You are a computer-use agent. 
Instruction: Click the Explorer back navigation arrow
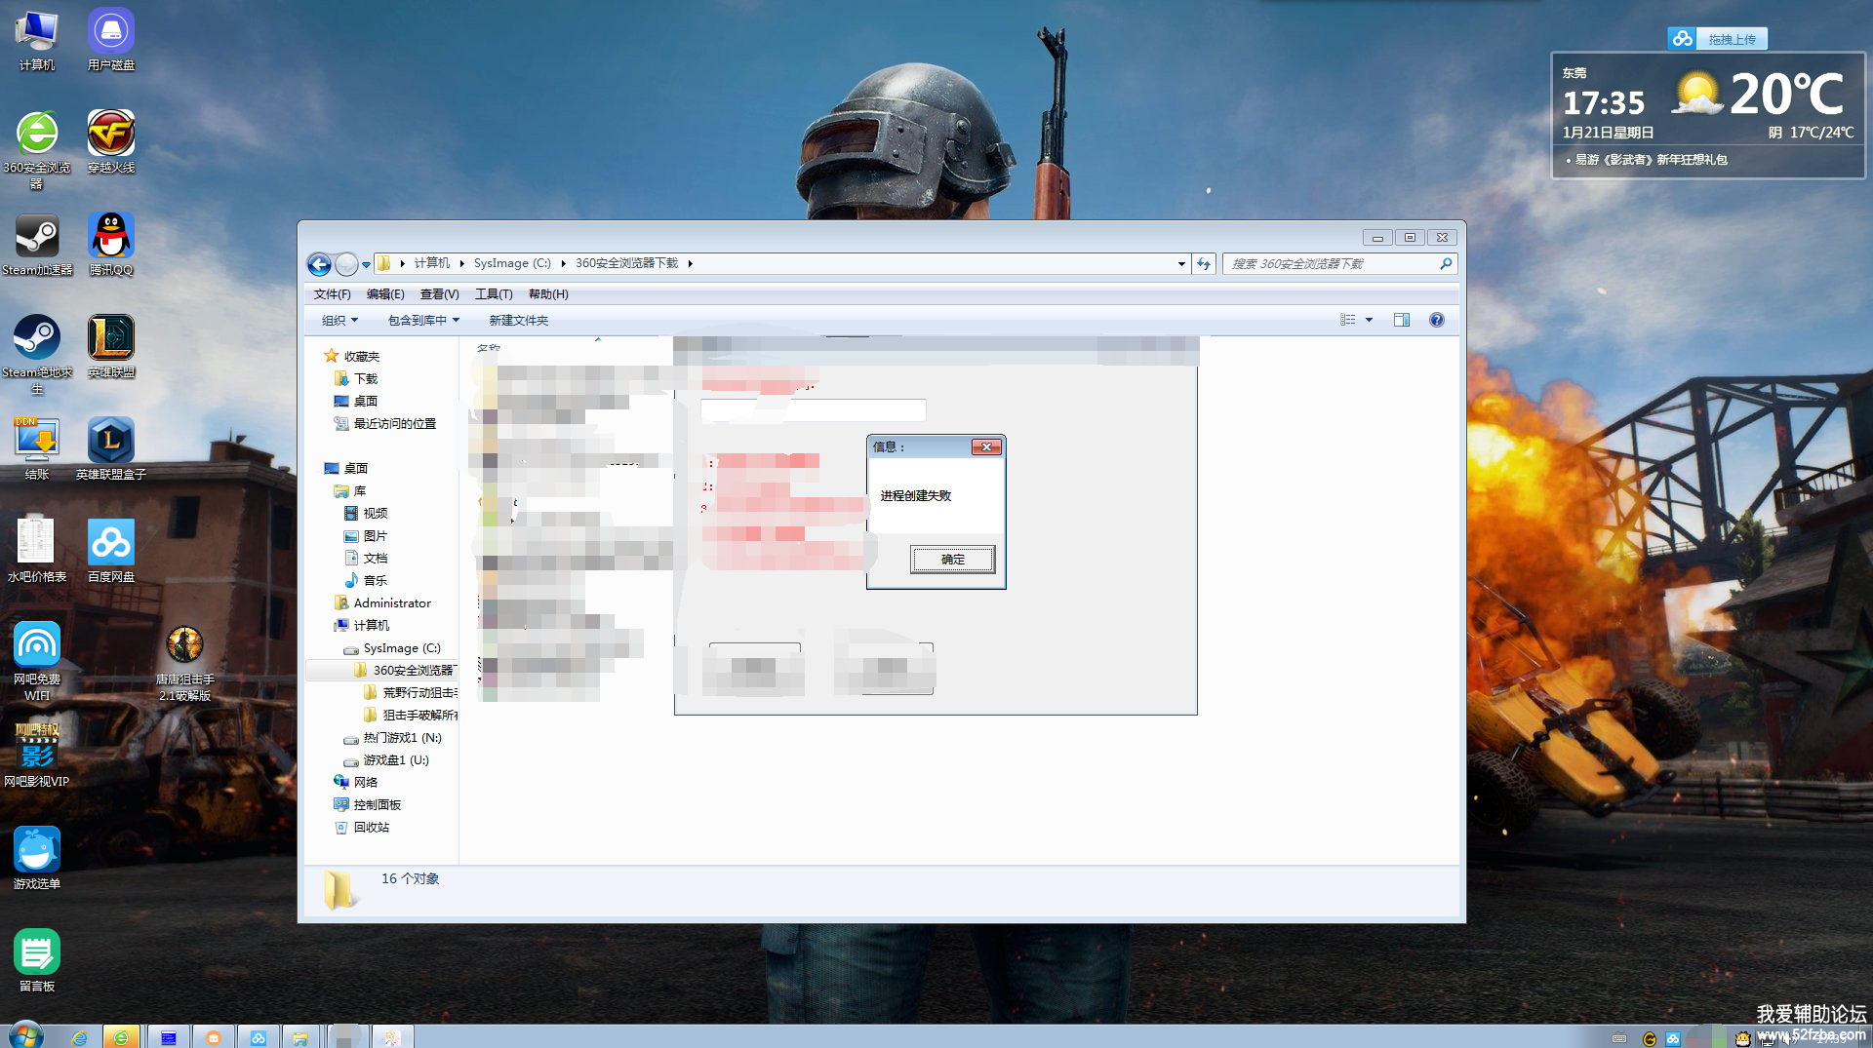point(319,264)
